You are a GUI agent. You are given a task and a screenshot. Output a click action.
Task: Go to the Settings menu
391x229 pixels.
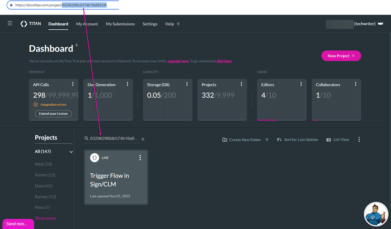coord(150,24)
